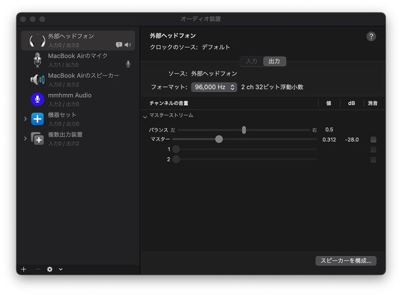Click the 入力2 / 出力0 text under mmhmm Audio
Screen dimensions: 402x295
(x=64, y=104)
